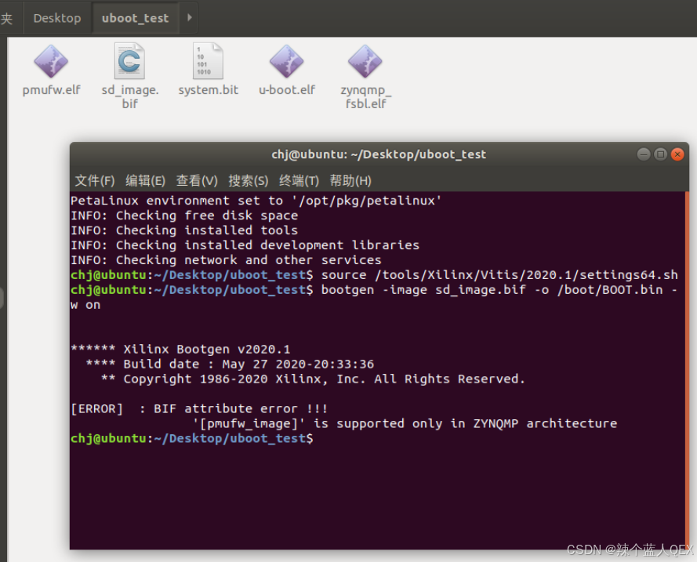Click the uboot_test path breadcrumb
697x562 pixels.
135,18
